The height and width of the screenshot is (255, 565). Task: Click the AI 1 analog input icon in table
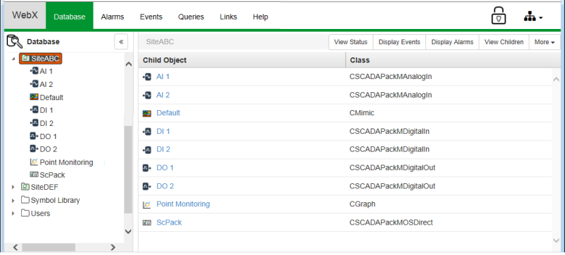(x=147, y=77)
